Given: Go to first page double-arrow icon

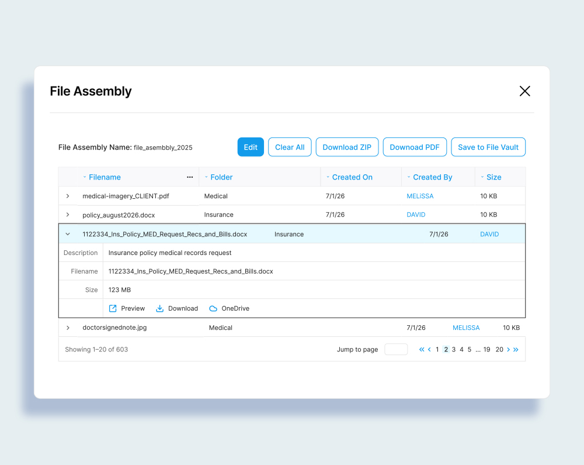Looking at the screenshot, I should pyautogui.click(x=422, y=350).
